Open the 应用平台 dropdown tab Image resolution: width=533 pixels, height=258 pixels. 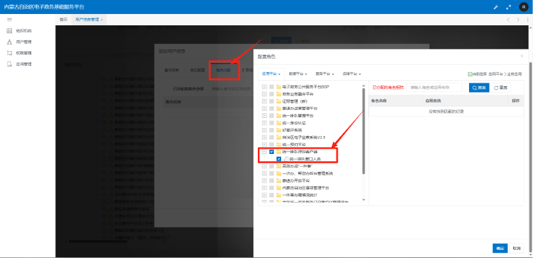tap(271, 74)
